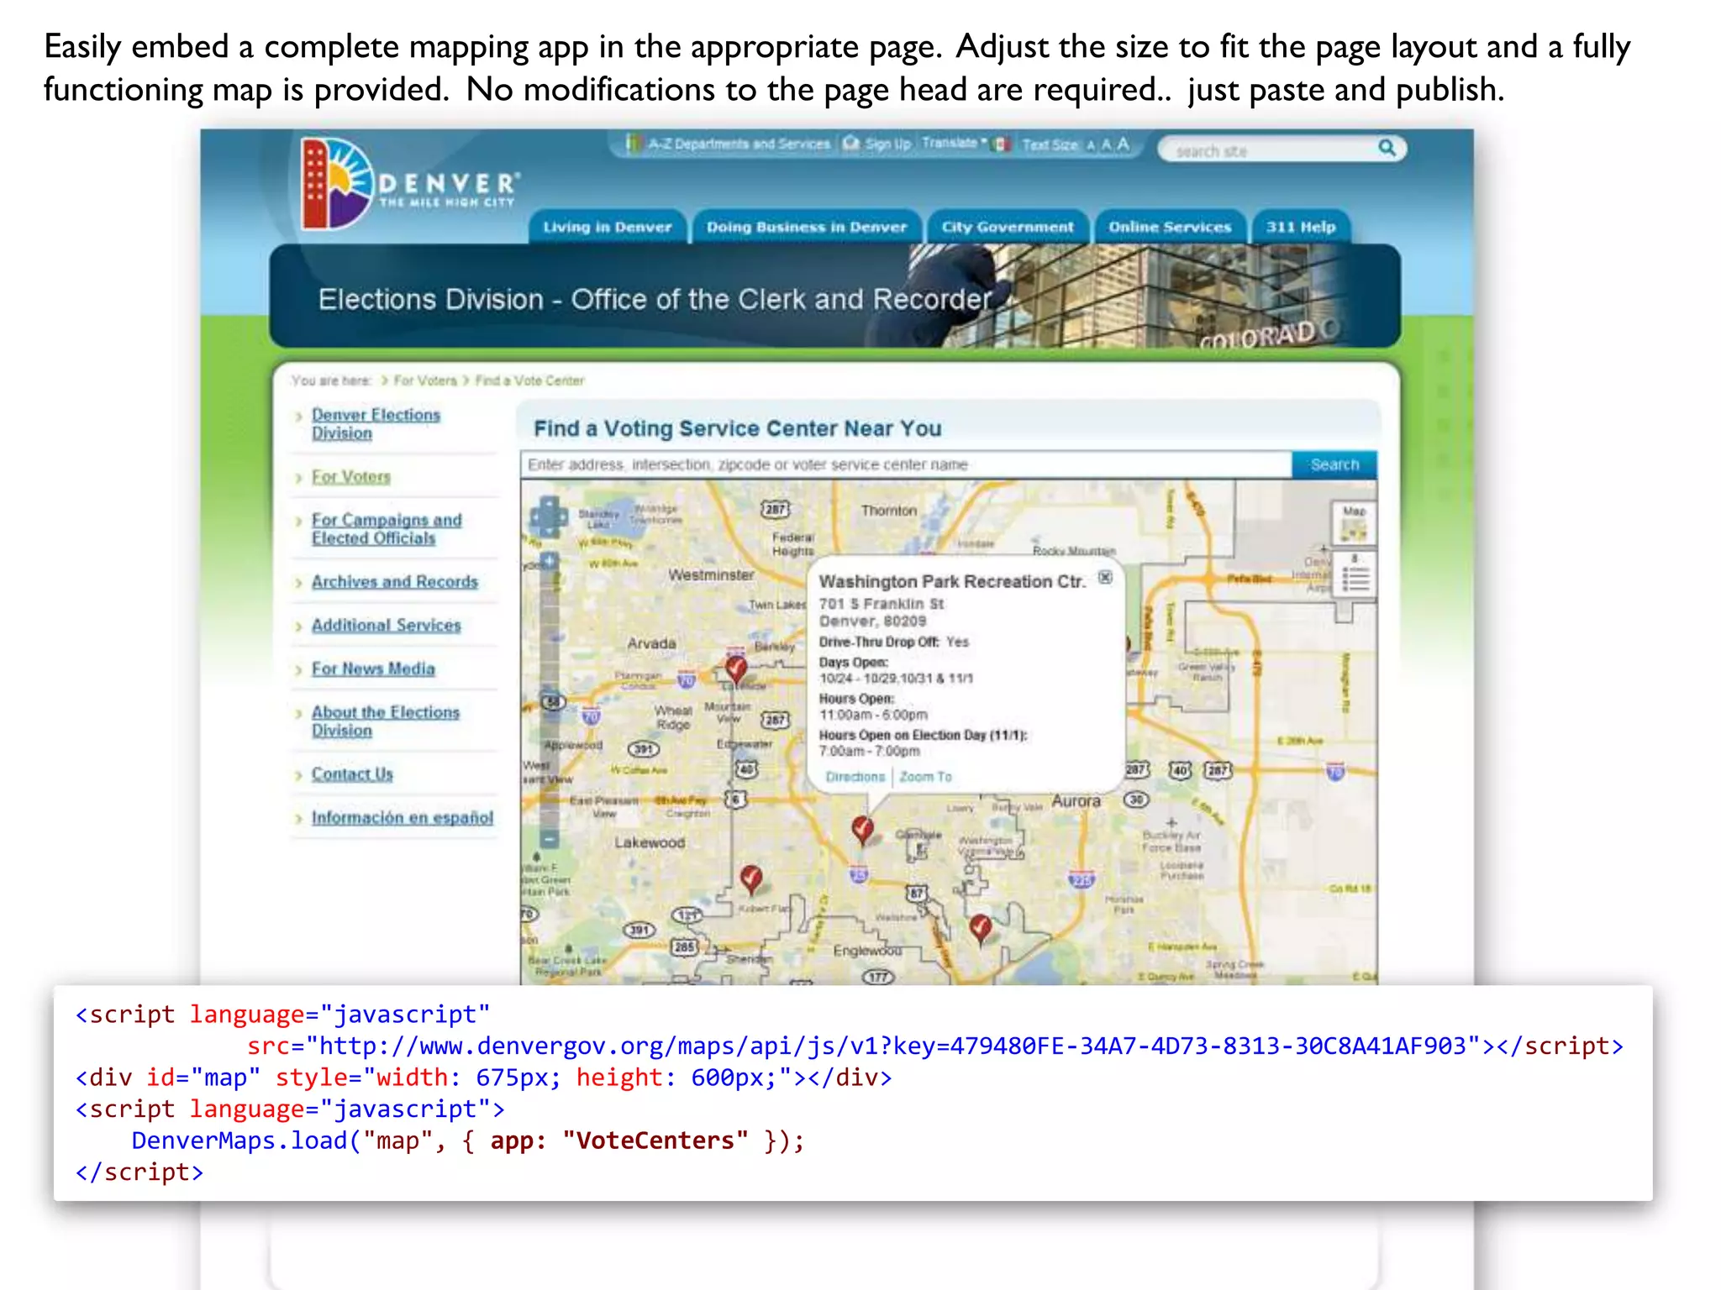Open Información en español link
Image resolution: width=1721 pixels, height=1290 pixels.
coord(402,818)
